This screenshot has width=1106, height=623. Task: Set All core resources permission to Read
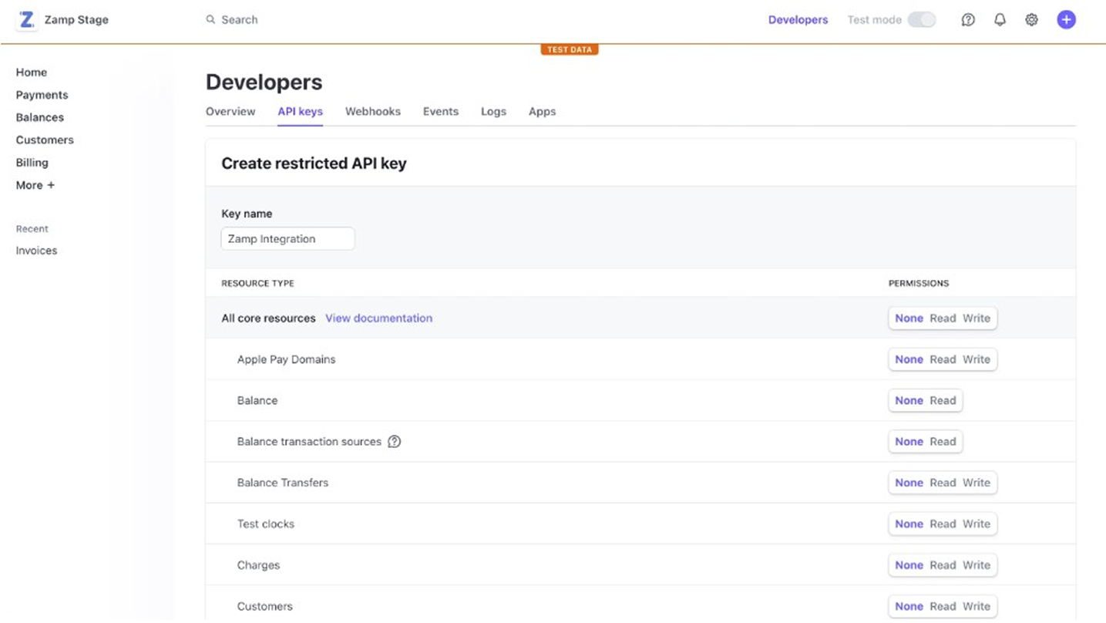(x=943, y=318)
